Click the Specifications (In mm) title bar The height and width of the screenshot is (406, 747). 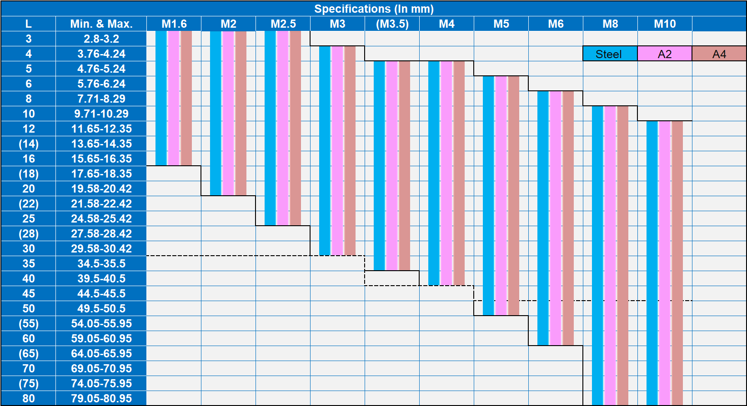[x=374, y=9]
